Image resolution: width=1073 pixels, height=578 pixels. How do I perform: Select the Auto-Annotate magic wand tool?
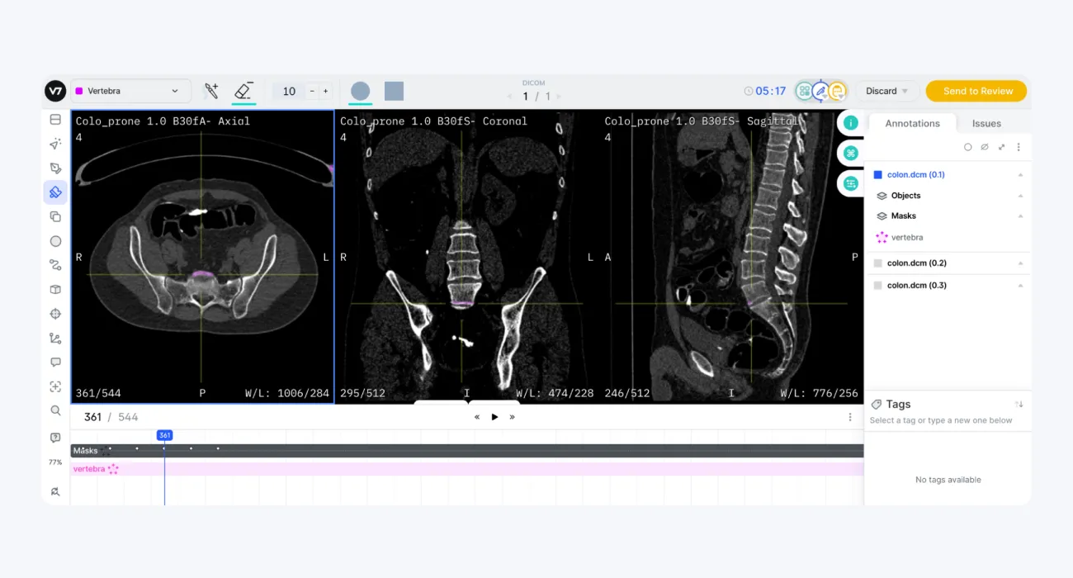coord(55,144)
